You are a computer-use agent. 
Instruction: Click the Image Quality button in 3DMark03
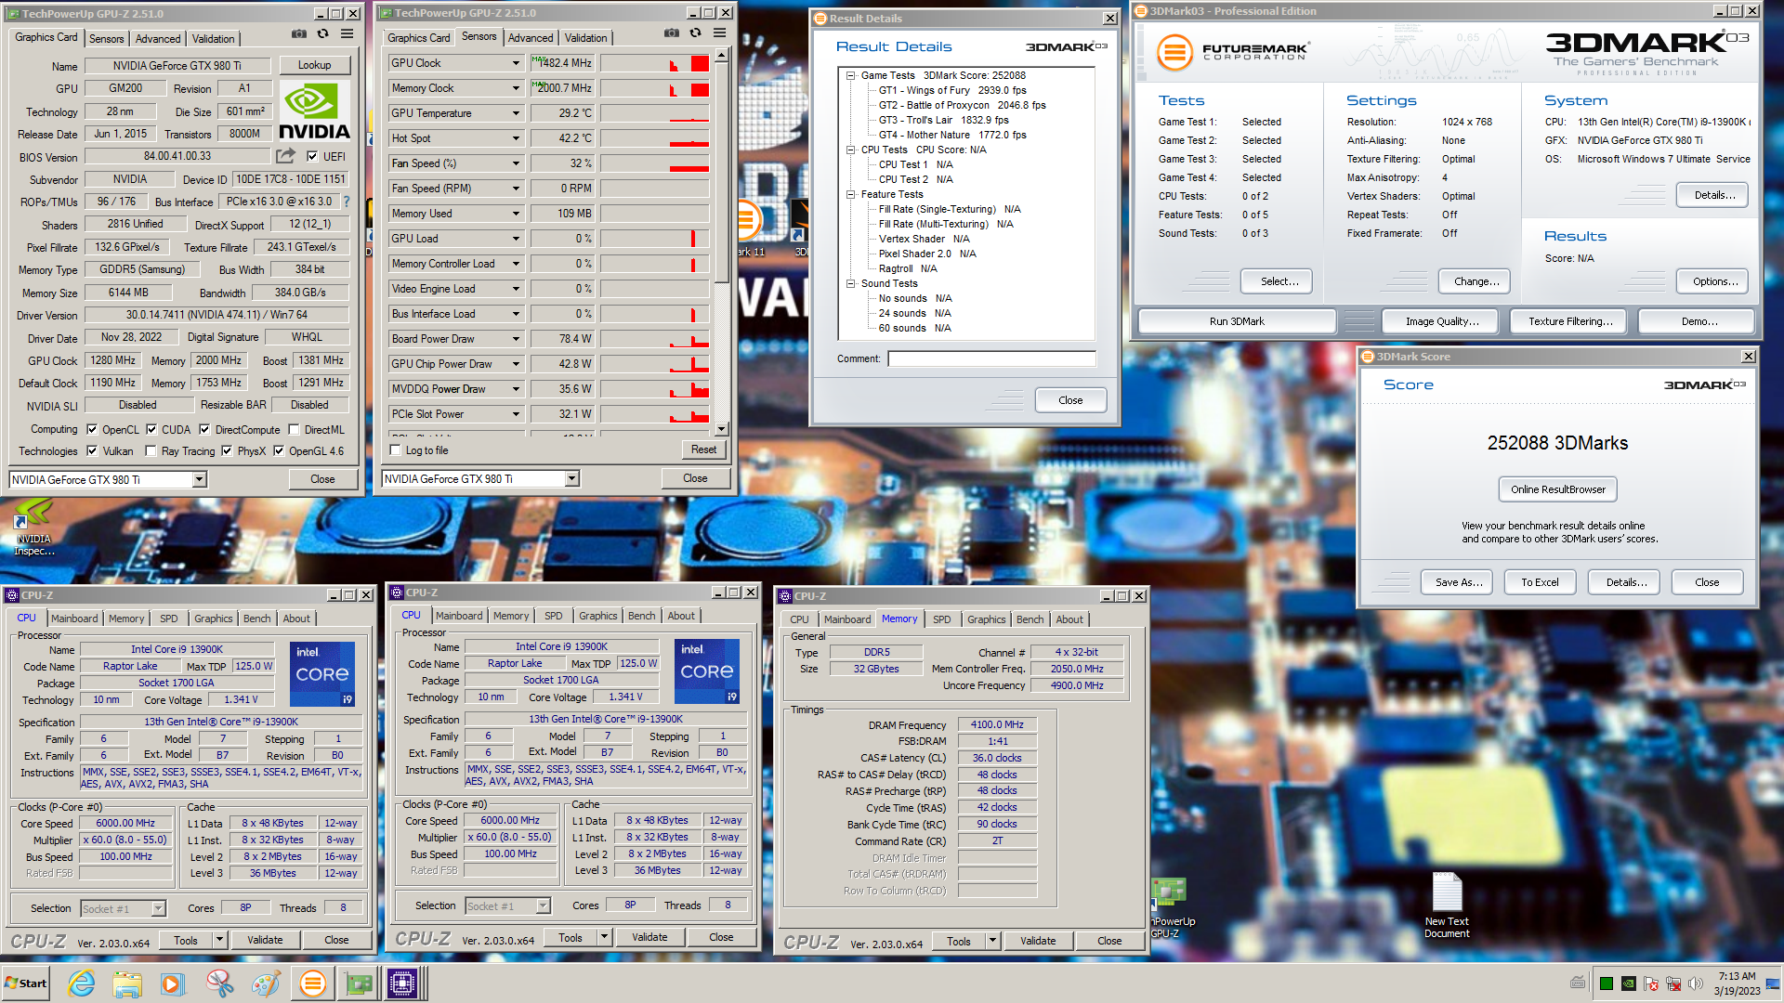(1442, 321)
